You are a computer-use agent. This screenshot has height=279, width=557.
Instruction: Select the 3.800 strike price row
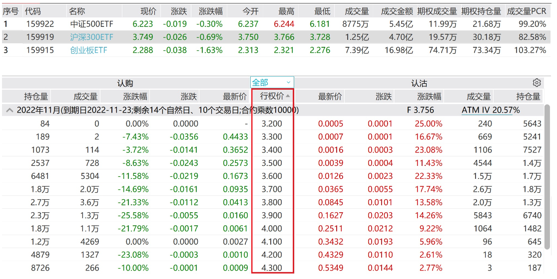[x=272, y=202]
